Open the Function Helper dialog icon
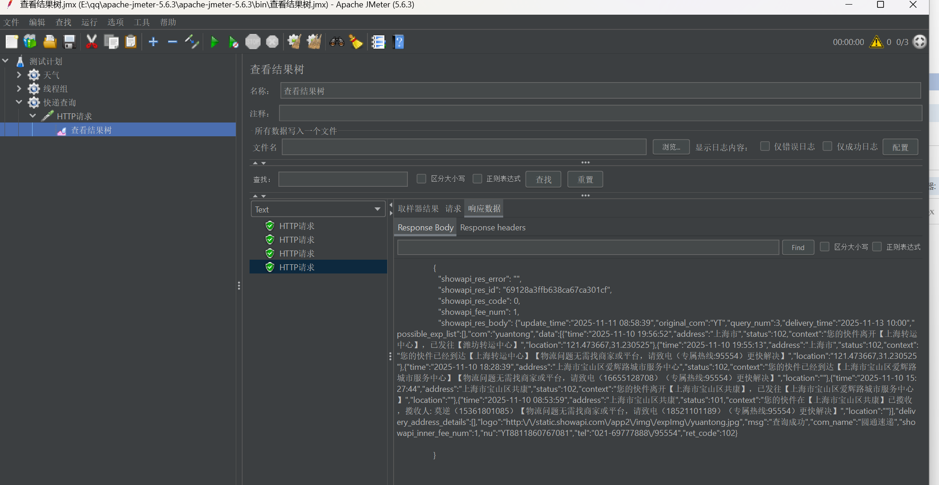Screen dimensions: 939x485 [x=378, y=42]
